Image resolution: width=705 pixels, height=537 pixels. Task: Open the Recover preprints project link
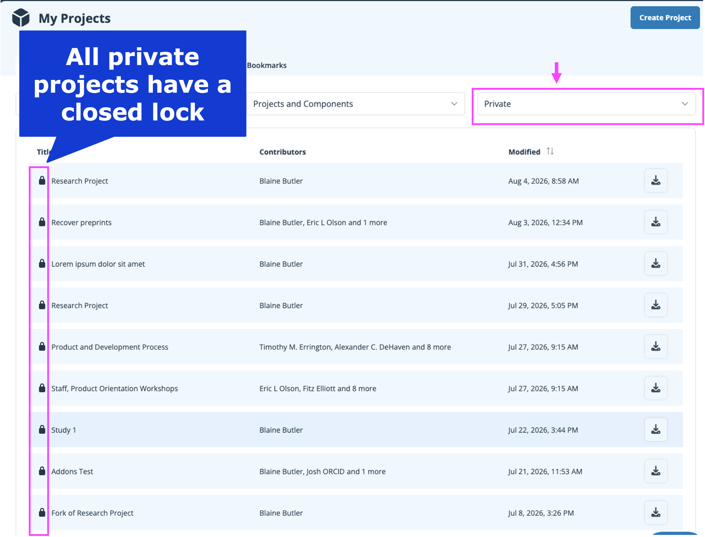pyautogui.click(x=82, y=223)
